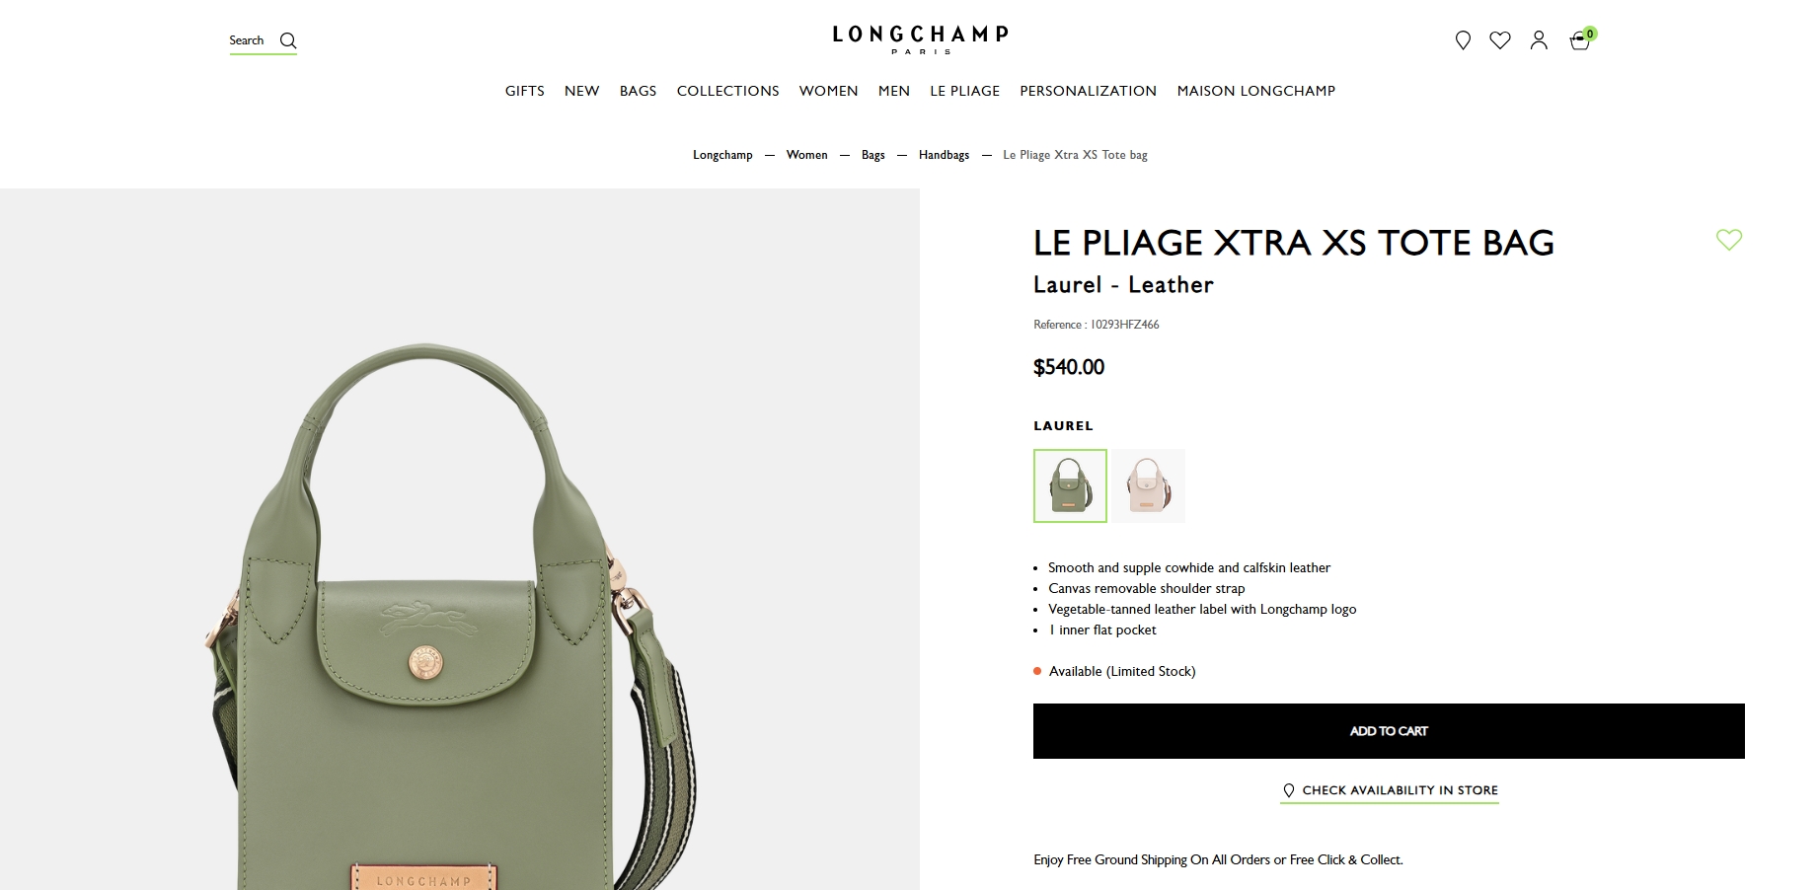Select the beige color variant thumbnail

(x=1149, y=485)
